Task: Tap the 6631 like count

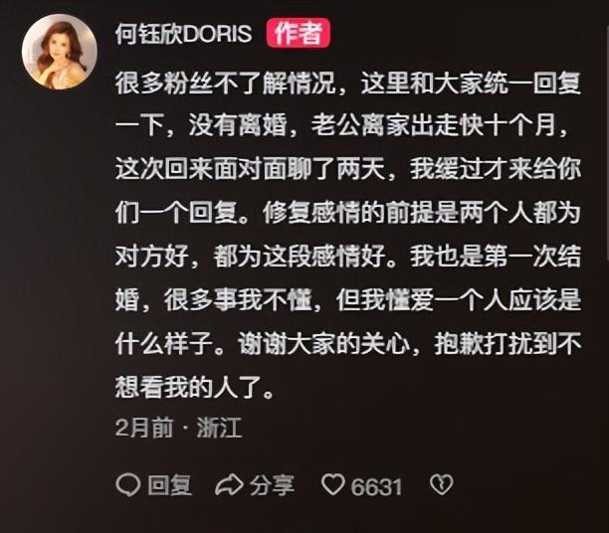Action: 376,486
